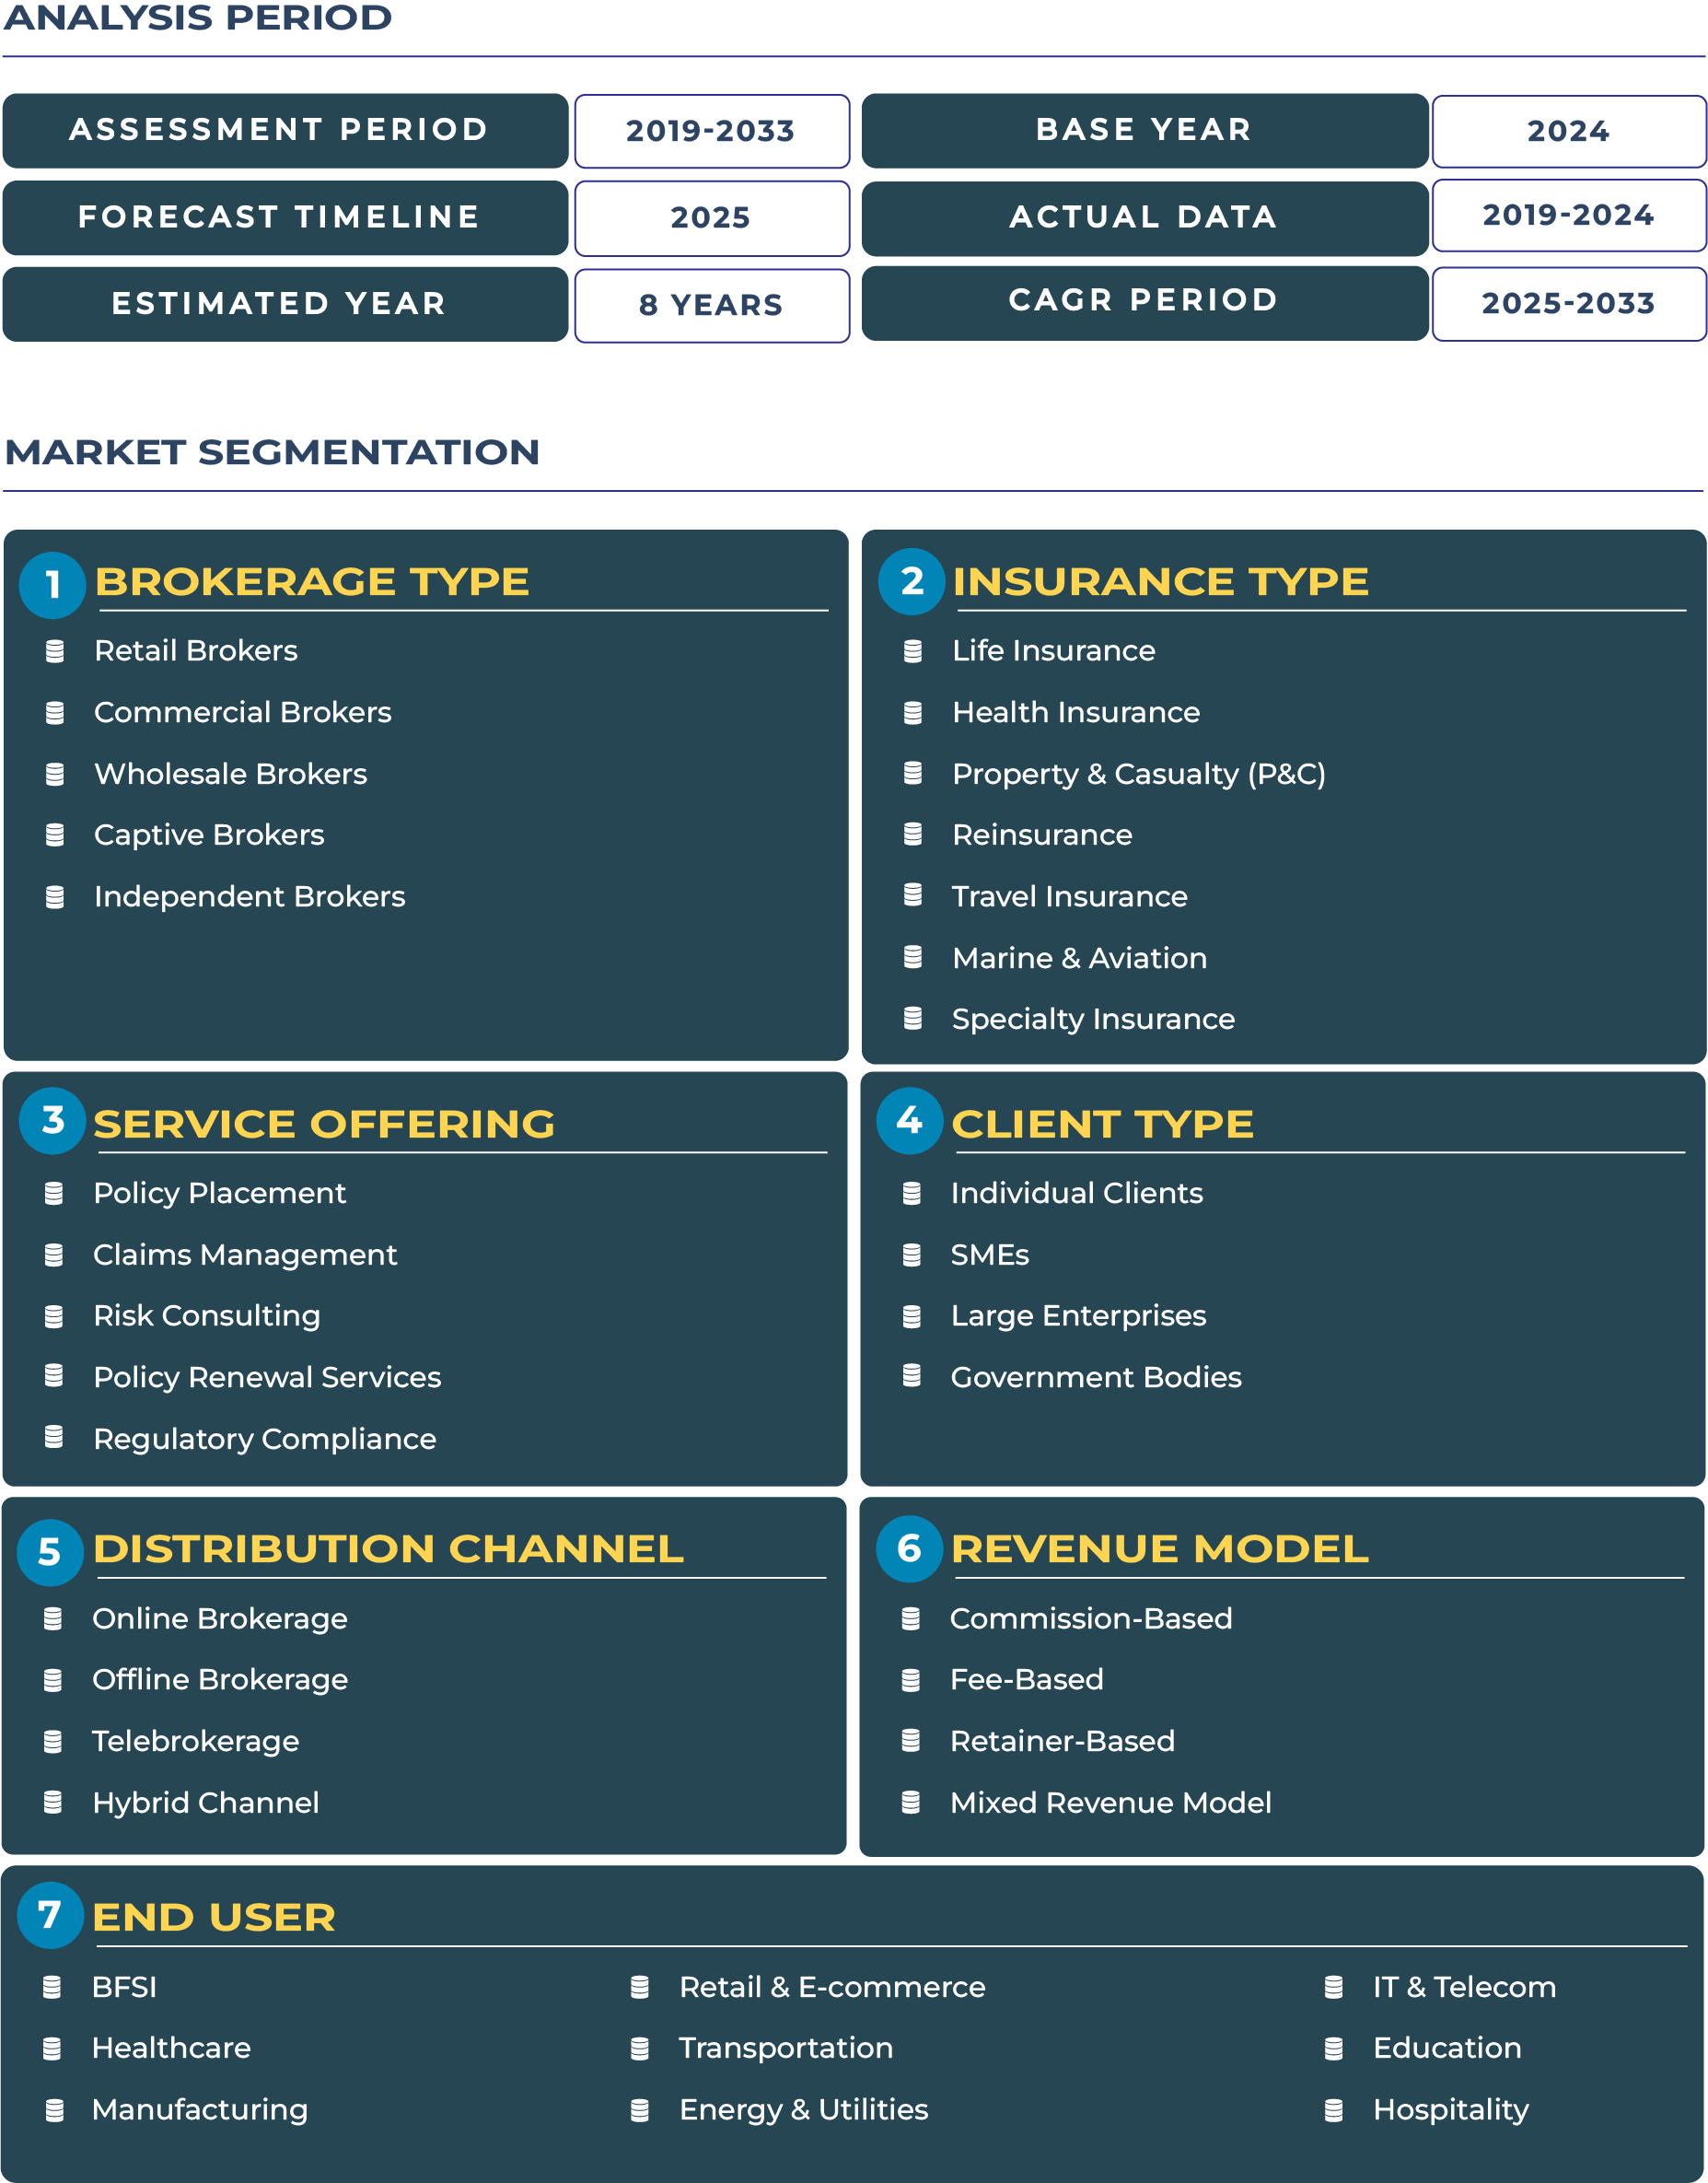
Task: Click the IT & Telecom entry
Action: (x=1465, y=1987)
